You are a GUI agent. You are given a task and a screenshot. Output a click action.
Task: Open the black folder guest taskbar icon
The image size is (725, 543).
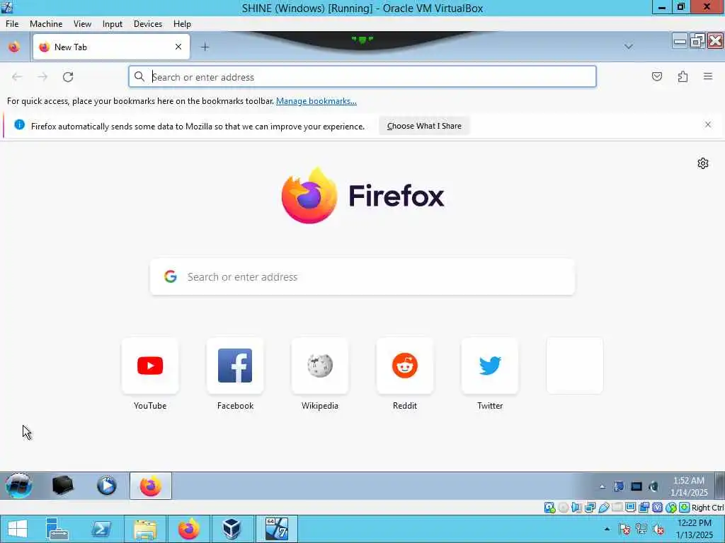62,486
